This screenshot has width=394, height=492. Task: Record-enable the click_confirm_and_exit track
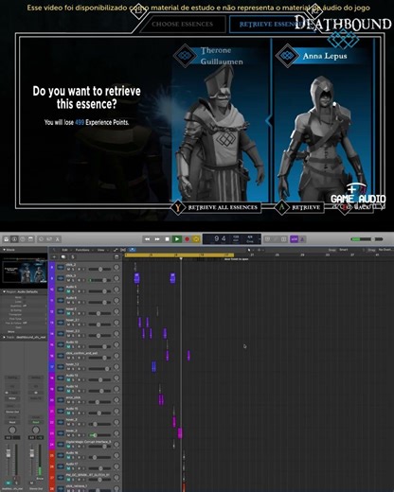click(x=79, y=358)
